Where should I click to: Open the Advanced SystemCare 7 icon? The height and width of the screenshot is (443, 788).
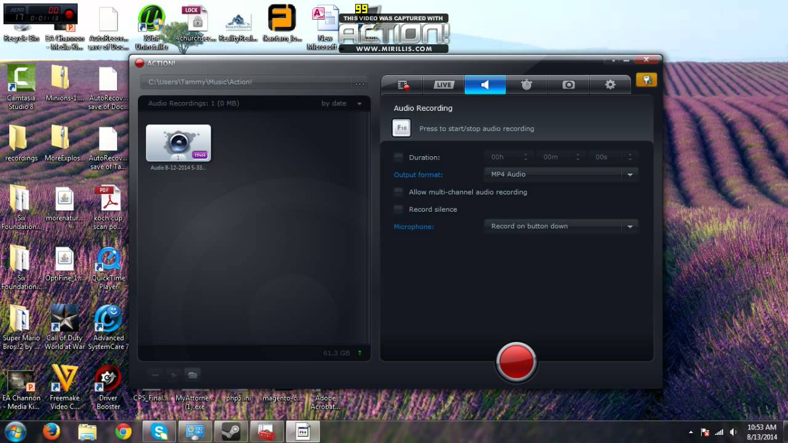click(108, 327)
